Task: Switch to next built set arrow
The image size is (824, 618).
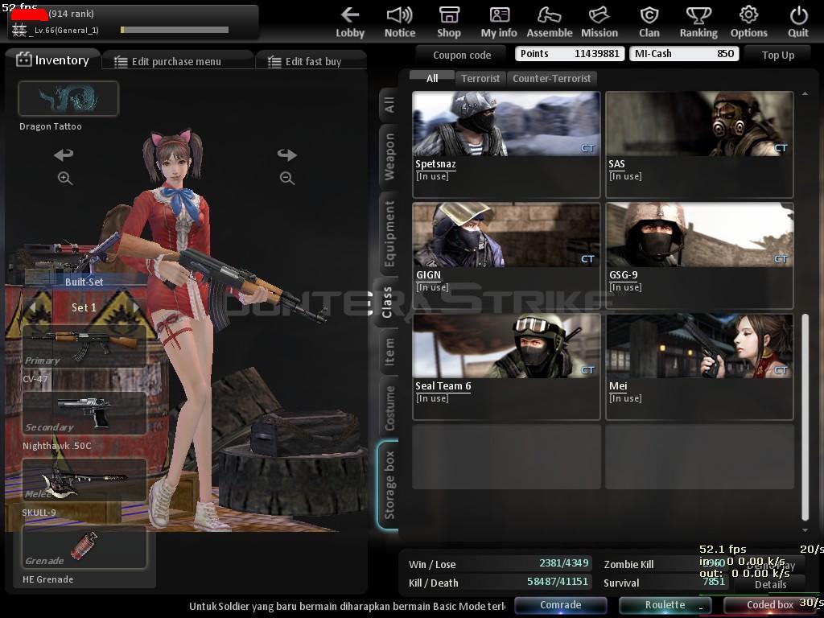Action: pos(135,307)
